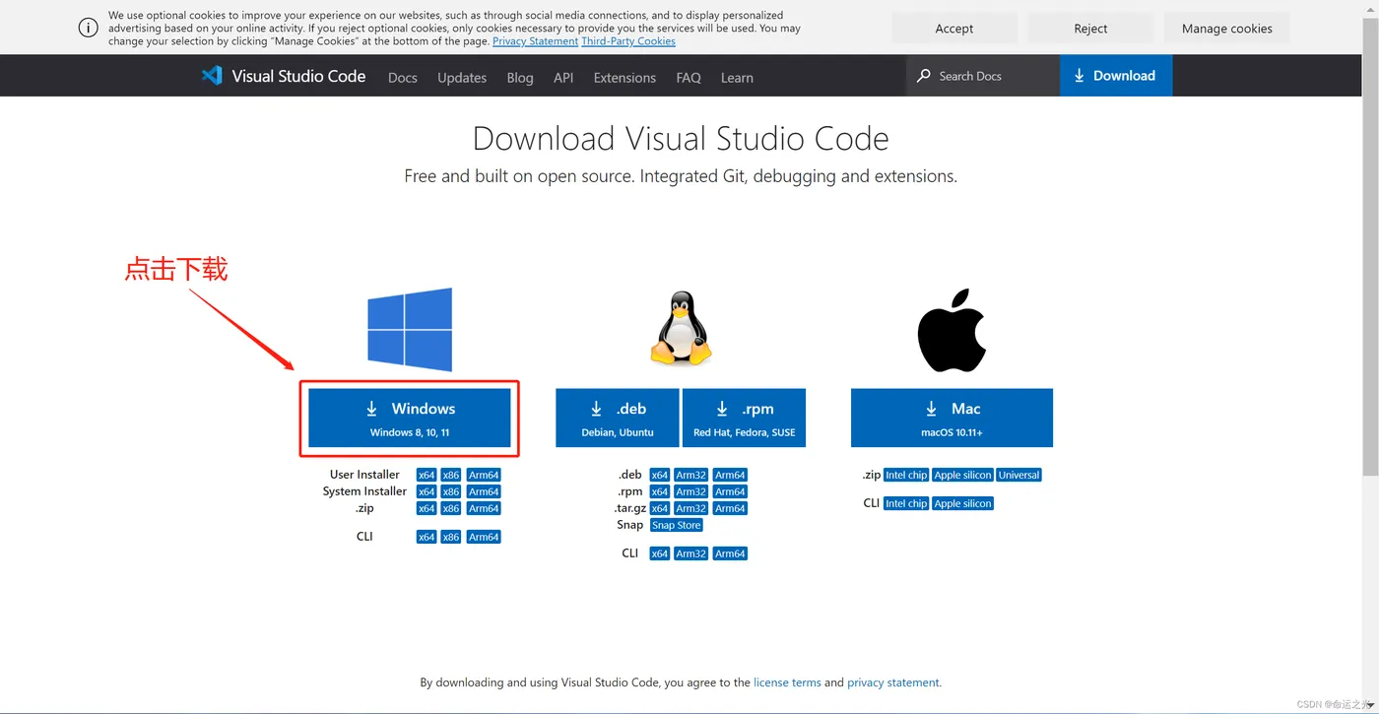
Task: Open the Updates nav item
Action: coord(462,78)
